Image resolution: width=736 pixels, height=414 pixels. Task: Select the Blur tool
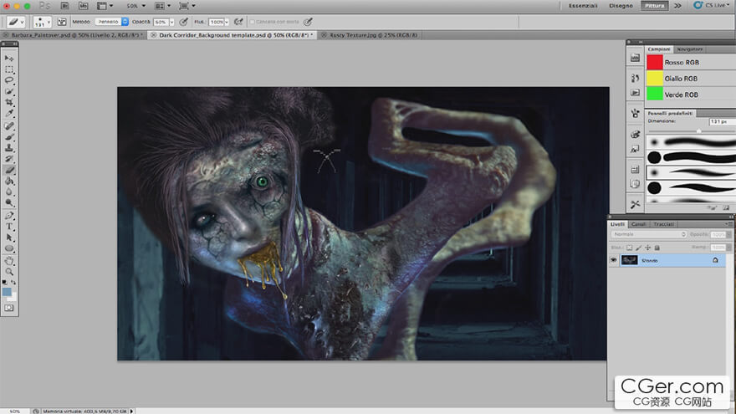(x=9, y=192)
